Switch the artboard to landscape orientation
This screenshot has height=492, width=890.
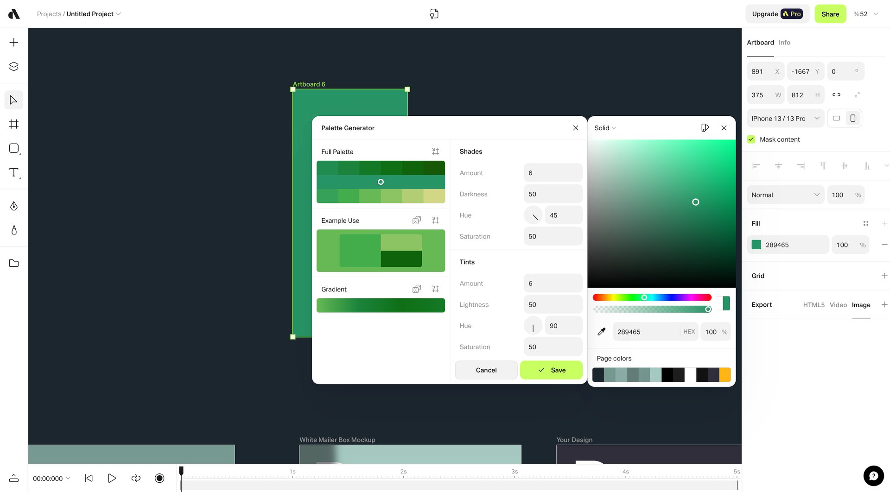tap(836, 118)
